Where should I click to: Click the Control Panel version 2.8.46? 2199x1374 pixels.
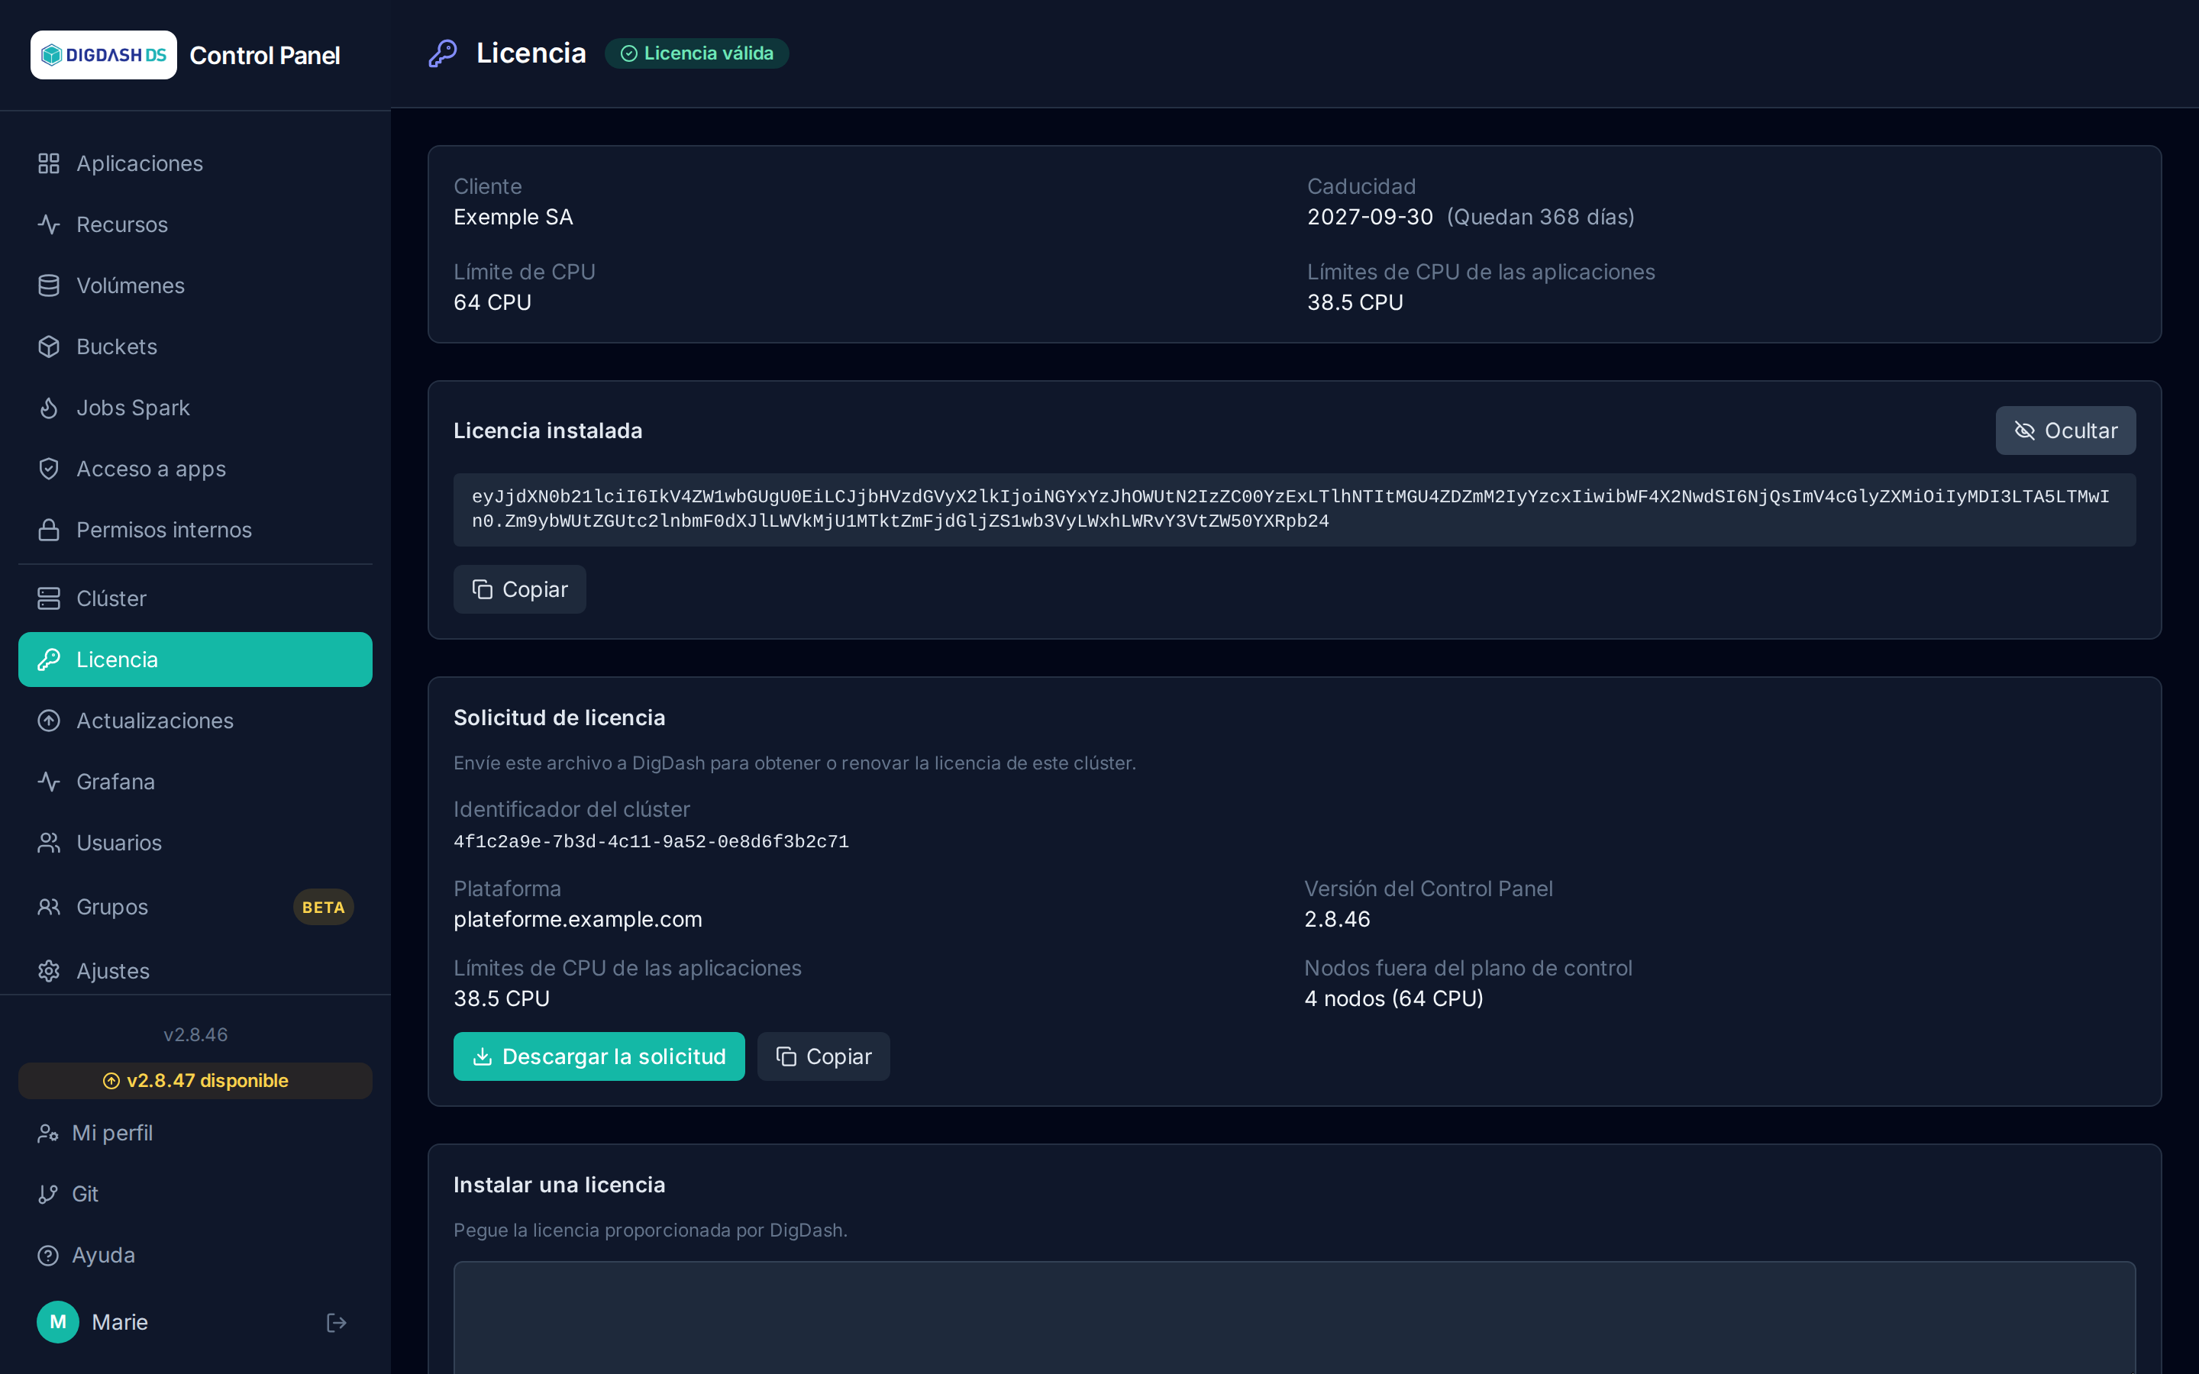1337,919
